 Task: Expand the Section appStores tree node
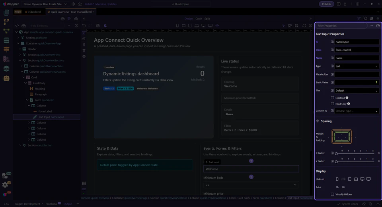point(18,38)
